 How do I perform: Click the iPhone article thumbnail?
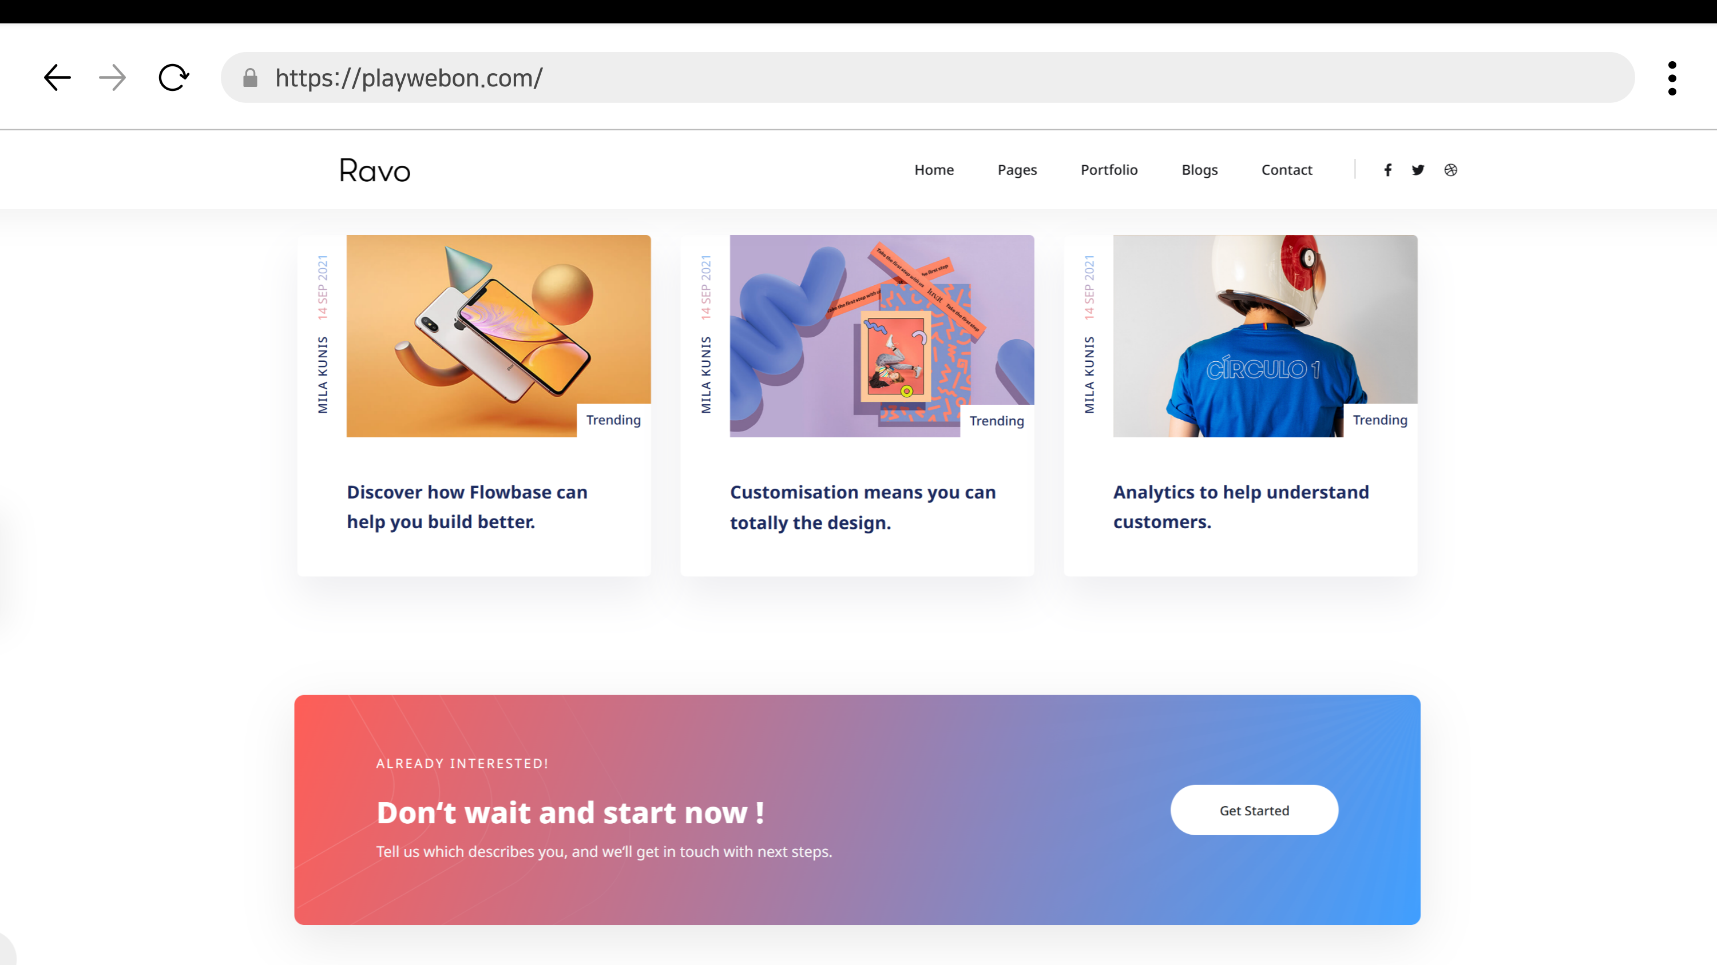[x=498, y=336]
